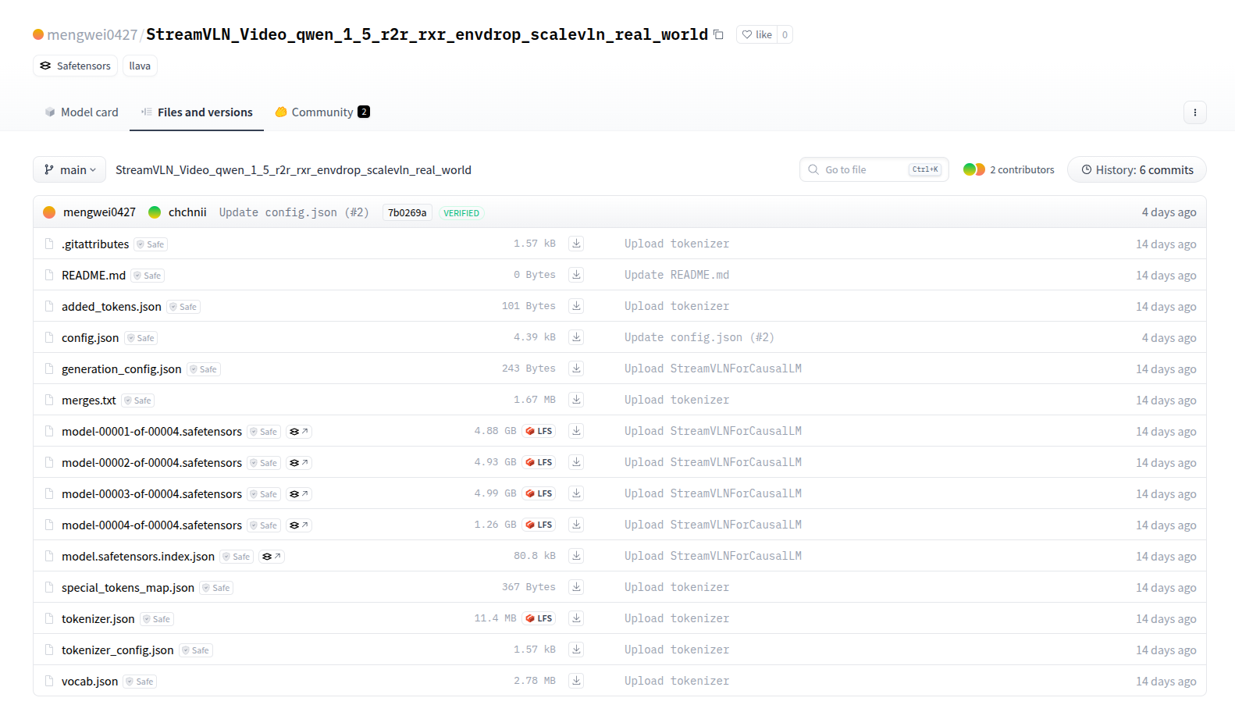Click the VERIFIED badge
The width and height of the screenshot is (1235, 712).
pos(461,213)
